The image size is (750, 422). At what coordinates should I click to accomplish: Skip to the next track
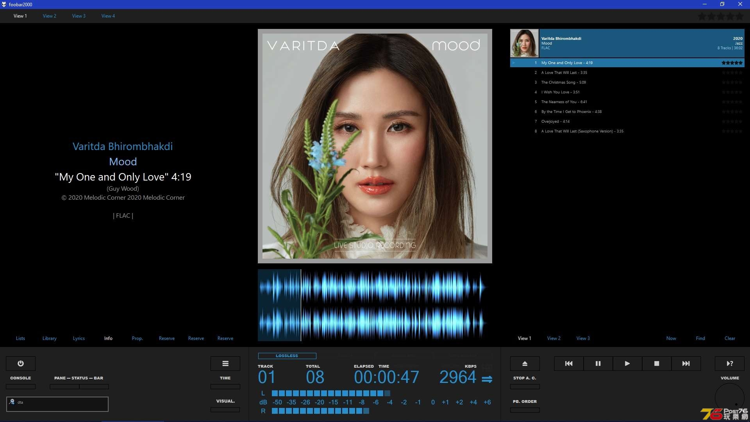[x=686, y=363]
